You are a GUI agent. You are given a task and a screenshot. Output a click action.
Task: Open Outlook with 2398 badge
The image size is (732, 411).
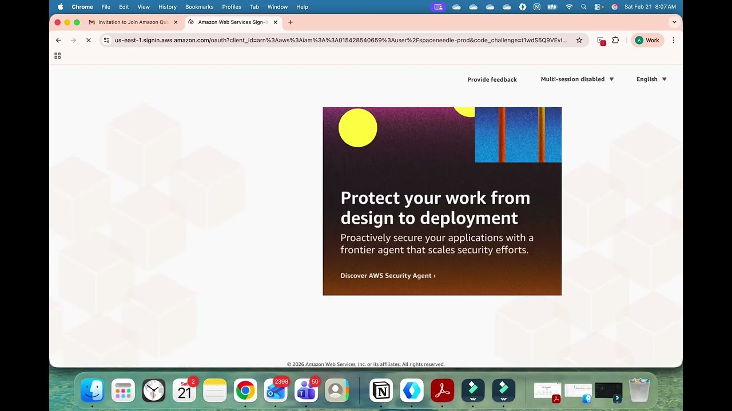[276, 390]
